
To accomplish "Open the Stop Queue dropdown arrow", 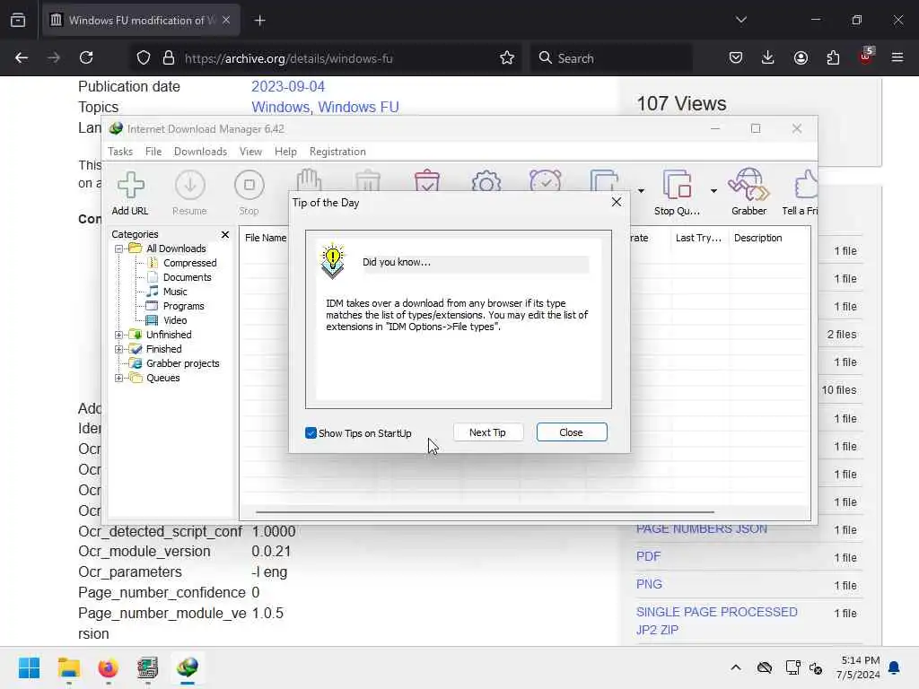I will point(713,191).
